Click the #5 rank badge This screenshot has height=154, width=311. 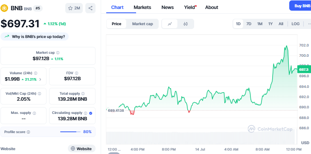click(38, 8)
